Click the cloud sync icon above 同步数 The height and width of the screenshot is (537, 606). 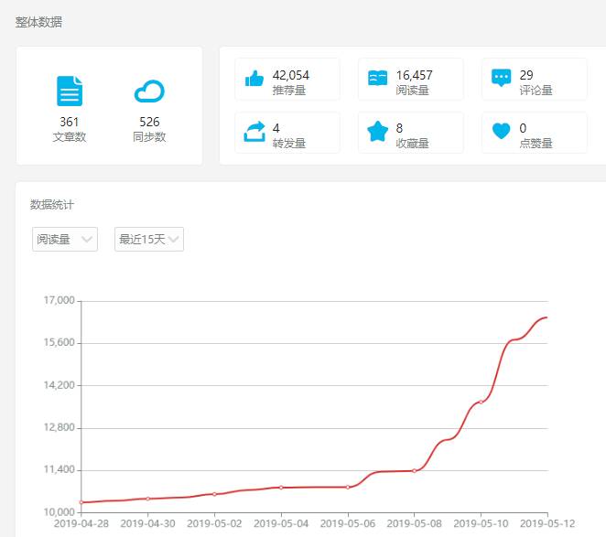149,91
